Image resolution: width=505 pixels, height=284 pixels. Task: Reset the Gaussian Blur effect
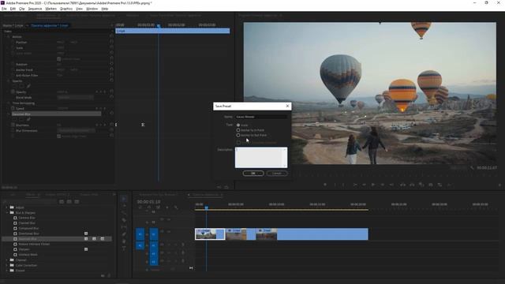[111, 114]
